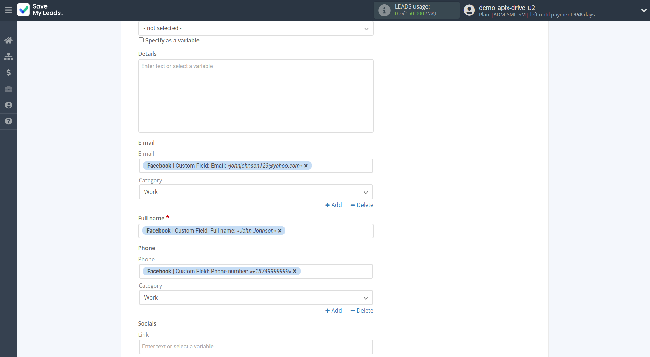Open the Phone Category Work dropdown
650x357 pixels.
(x=256, y=297)
